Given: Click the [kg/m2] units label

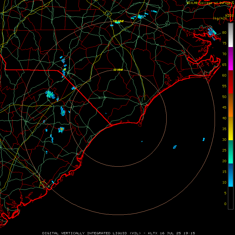Looking at the screenshot, I should click(220, 18).
